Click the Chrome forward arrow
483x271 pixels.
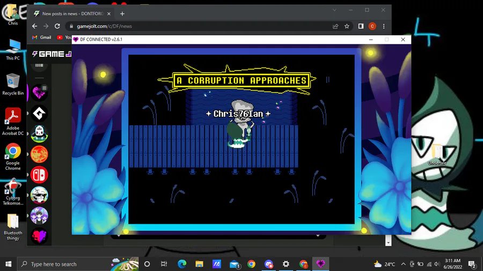(46, 26)
